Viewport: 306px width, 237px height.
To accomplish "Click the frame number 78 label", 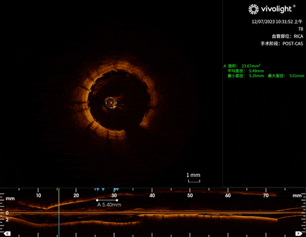I will click(x=300, y=29).
